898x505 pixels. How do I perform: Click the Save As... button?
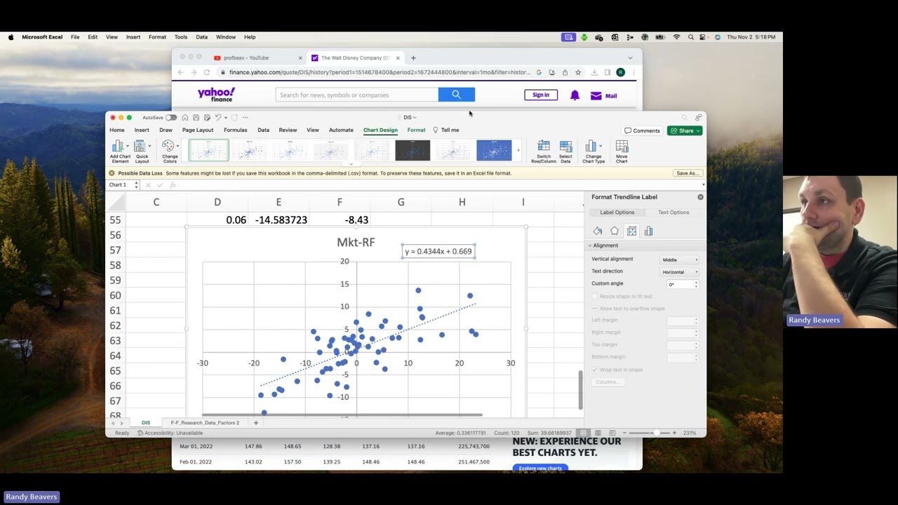tap(687, 173)
